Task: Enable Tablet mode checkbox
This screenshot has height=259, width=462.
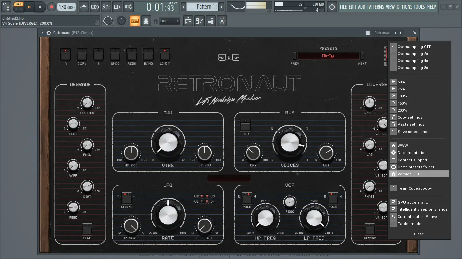Action: [393, 224]
